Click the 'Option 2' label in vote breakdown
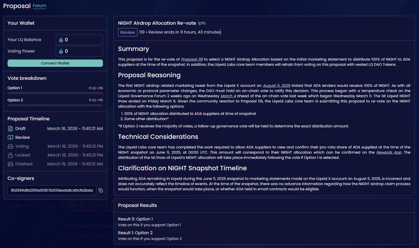Viewport: 419px width, 248px height. pos(15,100)
